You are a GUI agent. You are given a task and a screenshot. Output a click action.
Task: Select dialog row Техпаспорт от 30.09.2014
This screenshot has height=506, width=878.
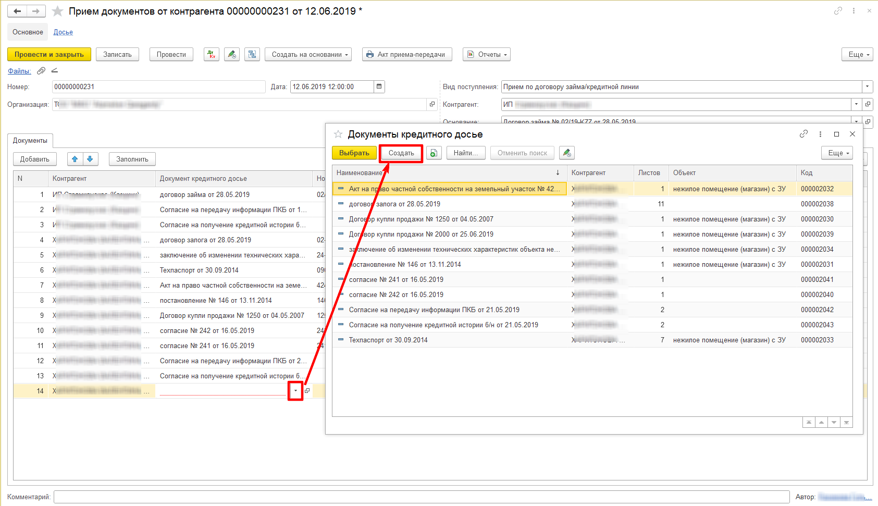pyautogui.click(x=592, y=340)
